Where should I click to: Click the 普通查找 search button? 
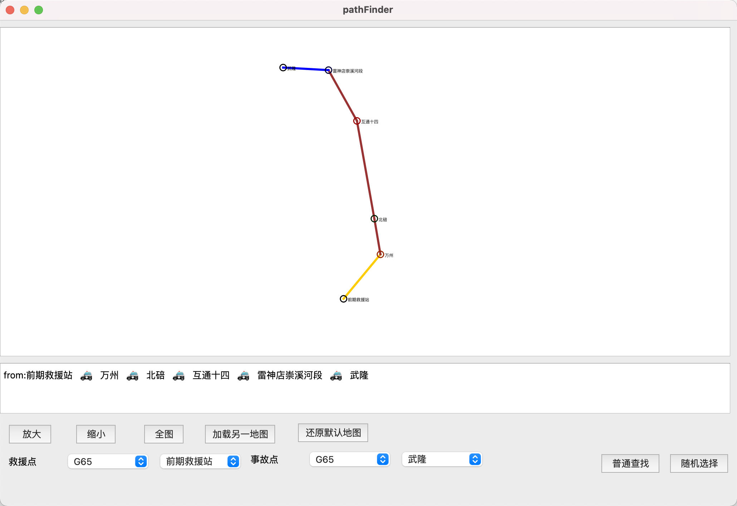coord(630,463)
